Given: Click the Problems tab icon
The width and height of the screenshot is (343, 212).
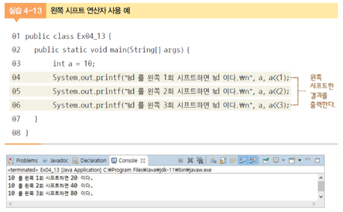Looking at the screenshot, I should tap(11, 161).
